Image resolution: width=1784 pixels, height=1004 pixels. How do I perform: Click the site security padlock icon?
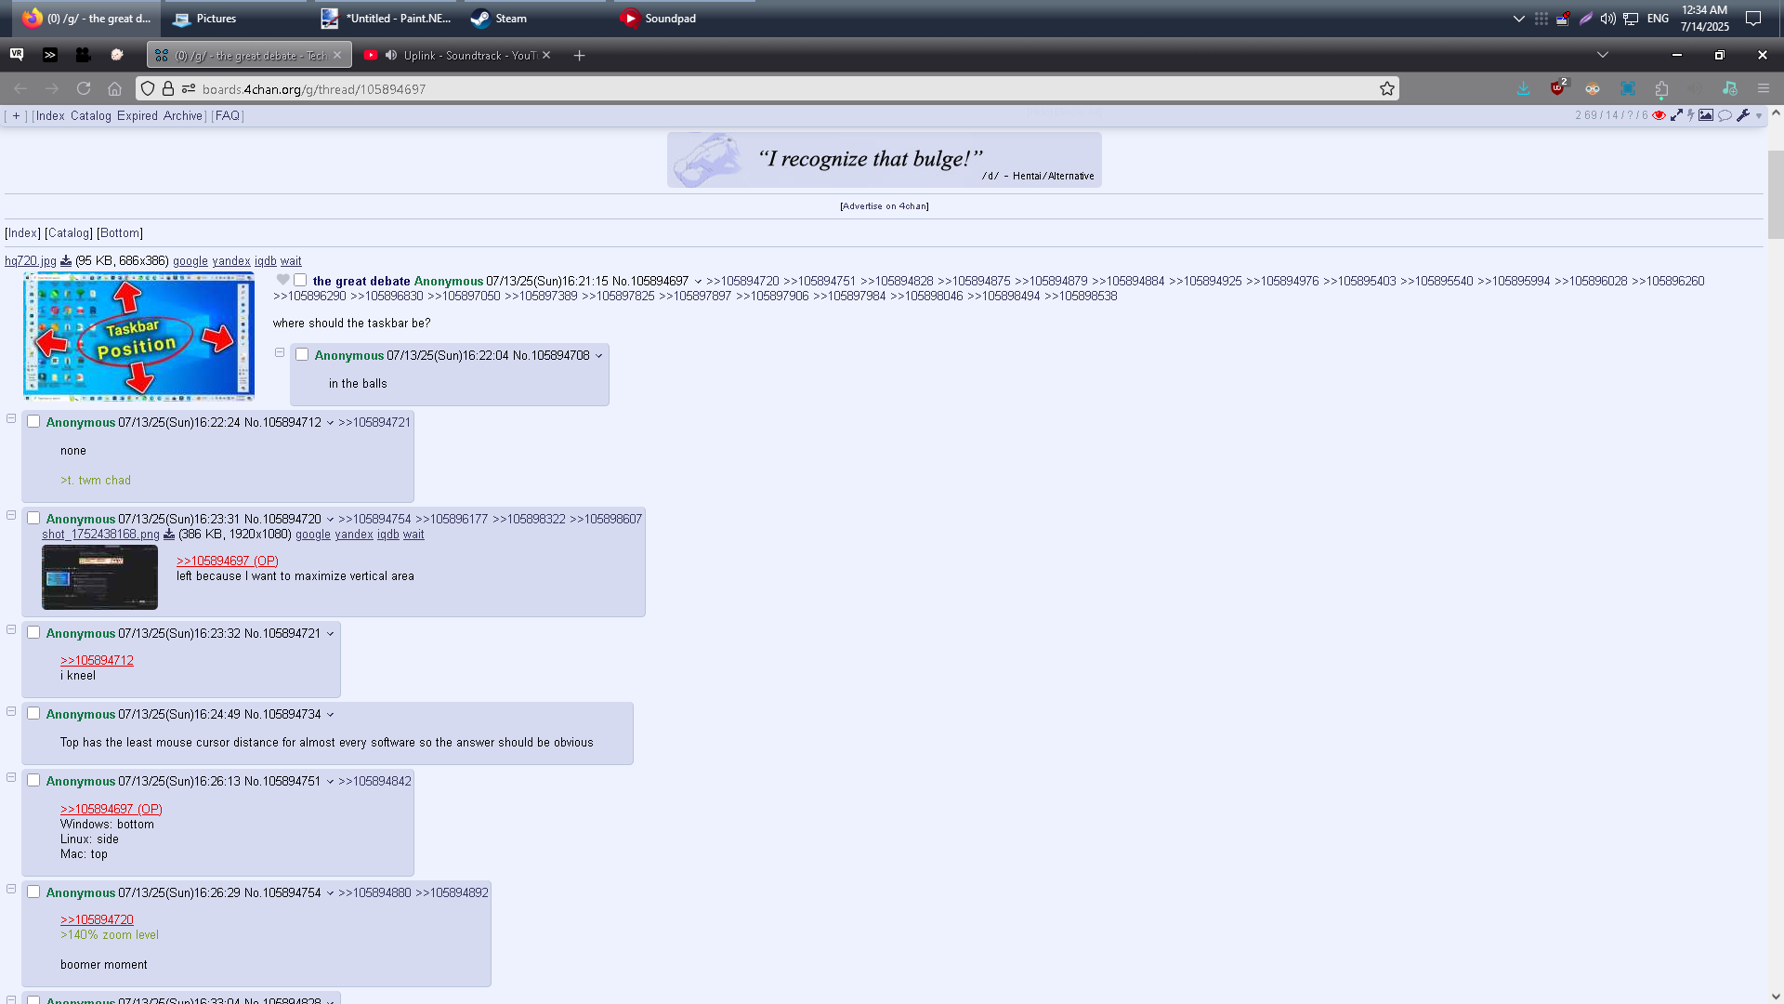168,88
